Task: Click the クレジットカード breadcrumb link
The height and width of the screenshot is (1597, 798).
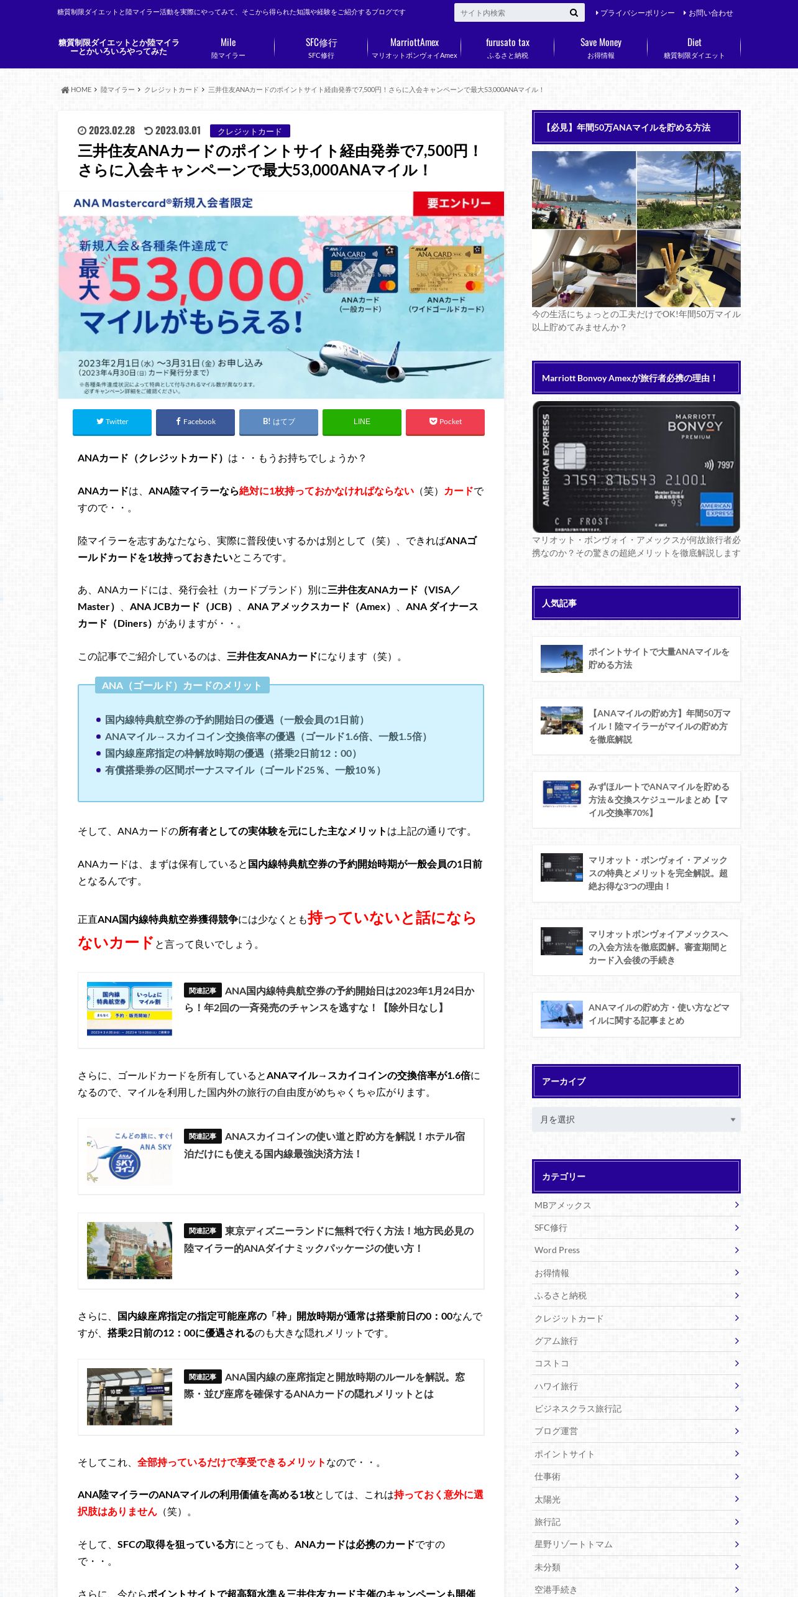Action: tap(171, 90)
